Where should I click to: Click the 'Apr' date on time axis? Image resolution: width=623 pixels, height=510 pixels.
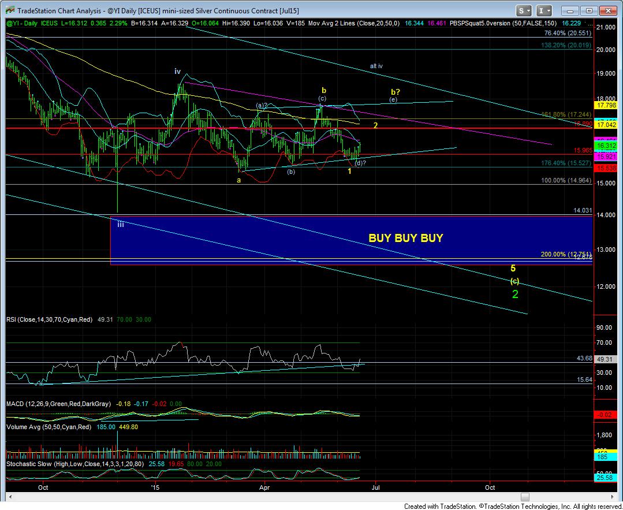coord(264,487)
